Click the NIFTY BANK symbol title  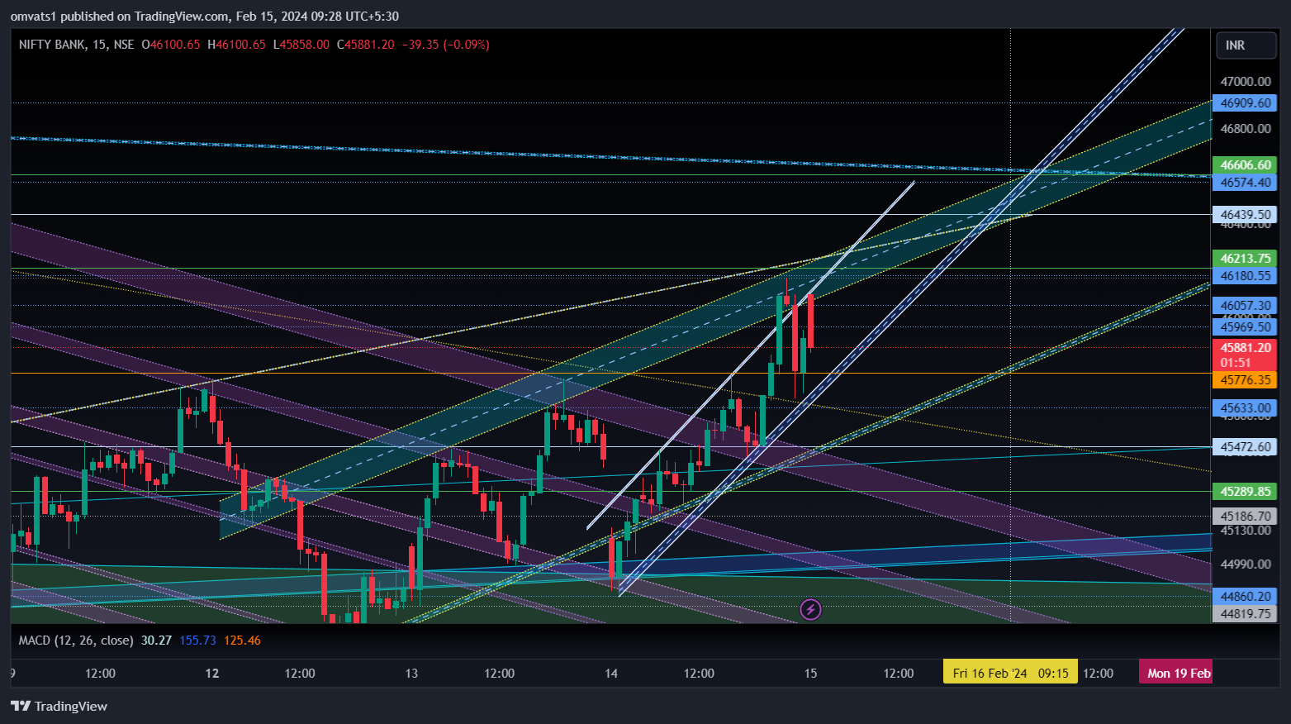tap(51, 45)
